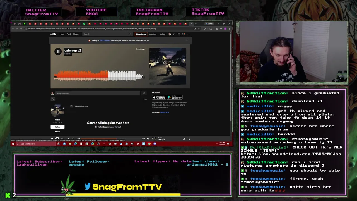Open the Library tab
The height and width of the screenshot is (201, 357).
point(76,34)
